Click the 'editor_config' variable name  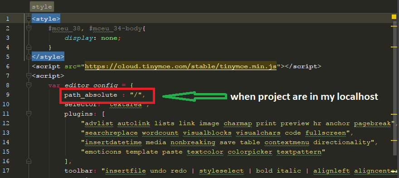click(x=91, y=85)
